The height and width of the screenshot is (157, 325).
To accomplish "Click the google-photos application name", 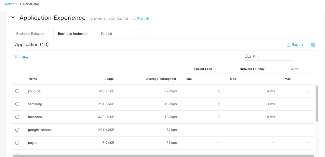I will (x=40, y=130).
